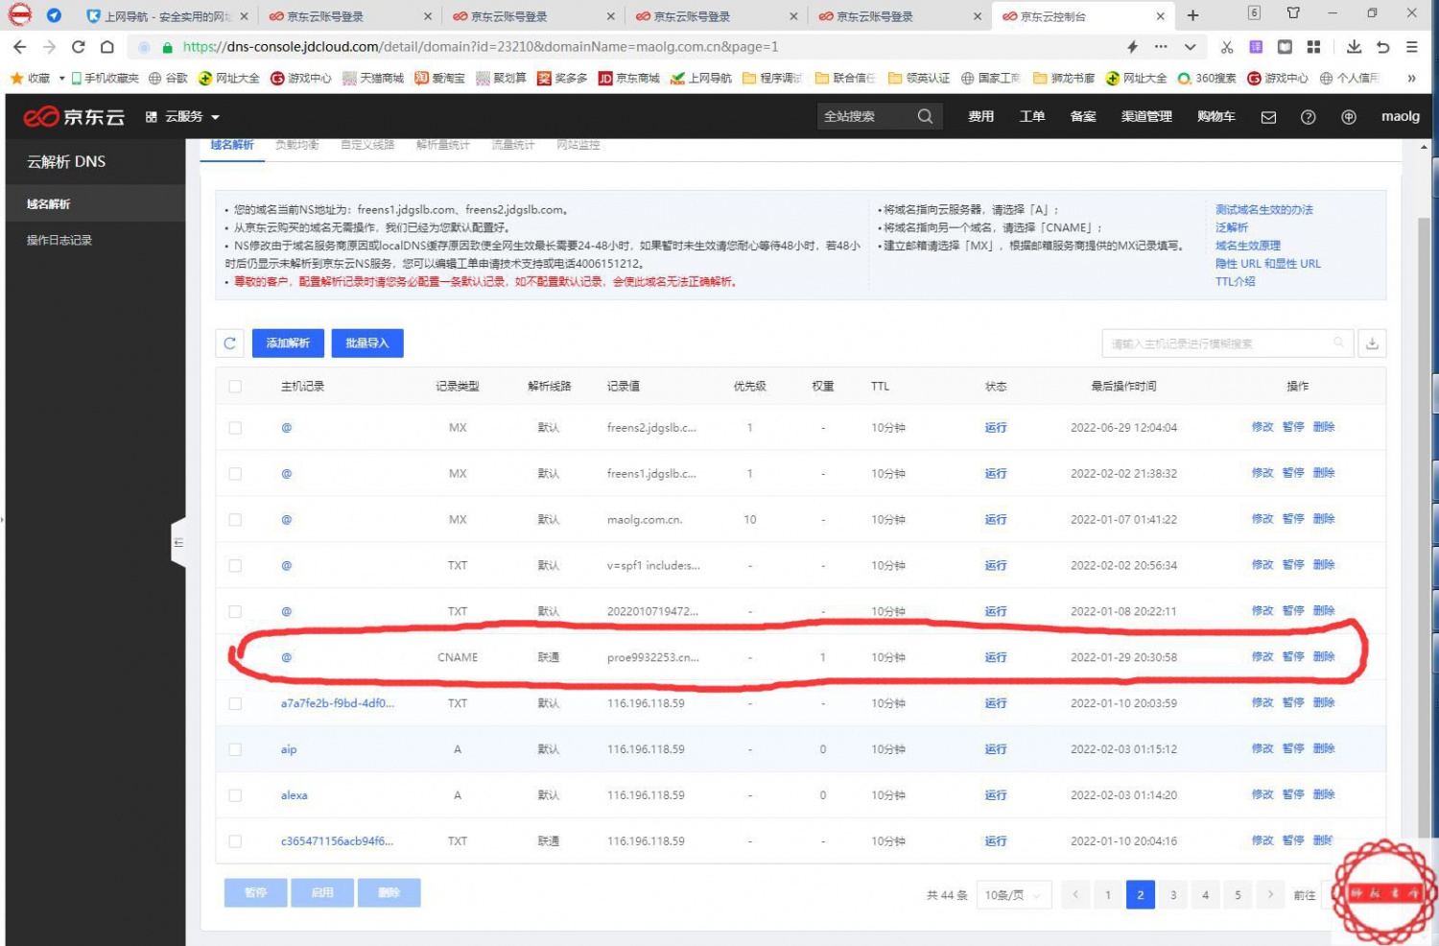This screenshot has height=946, width=1439.
Task: Open the 测试域名生效的办法 help link
Action: [x=1264, y=210]
